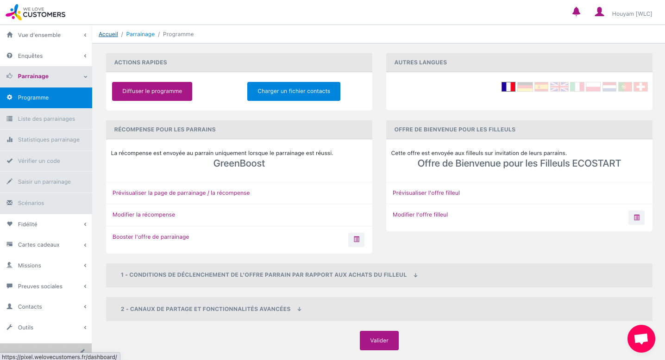Open the user profile avatar icon

click(x=599, y=12)
